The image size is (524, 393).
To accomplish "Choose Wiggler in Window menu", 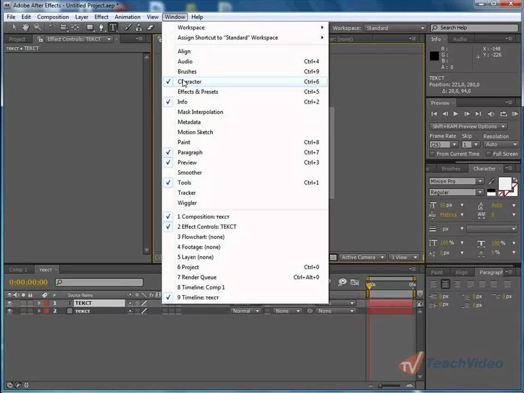I will (245, 203).
